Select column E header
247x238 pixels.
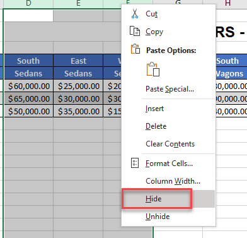tap(78, 4)
